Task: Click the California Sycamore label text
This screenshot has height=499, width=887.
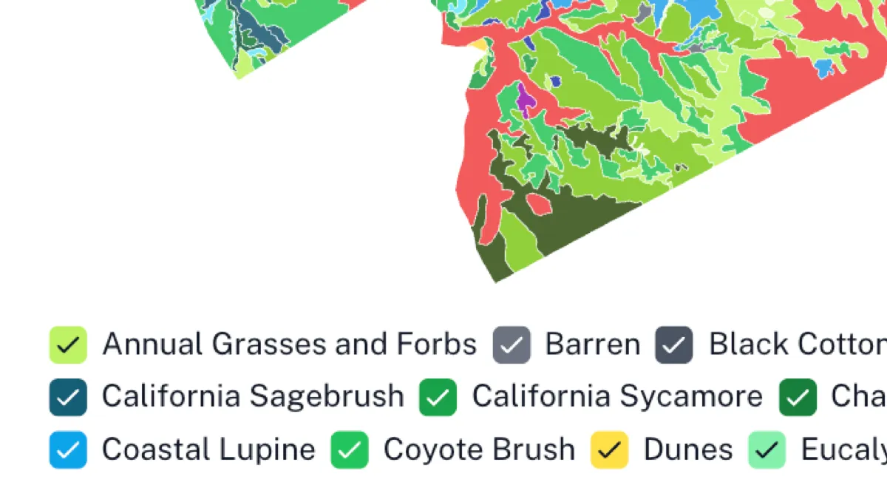Action: point(616,397)
